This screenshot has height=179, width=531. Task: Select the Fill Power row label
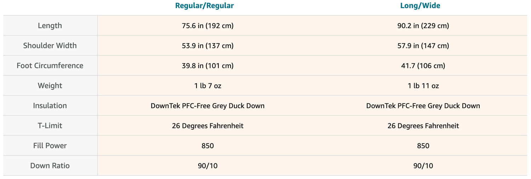(50, 146)
